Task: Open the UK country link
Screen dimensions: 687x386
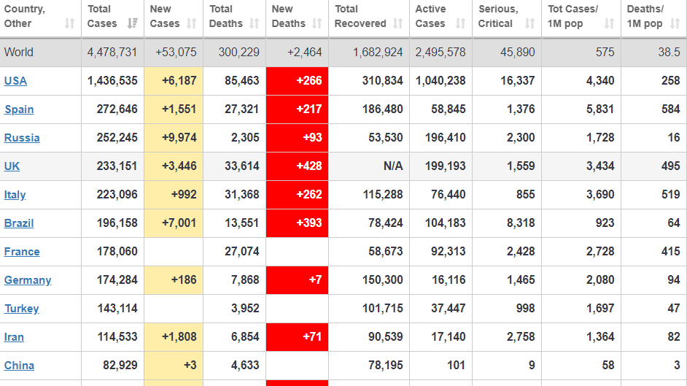Action: point(12,166)
